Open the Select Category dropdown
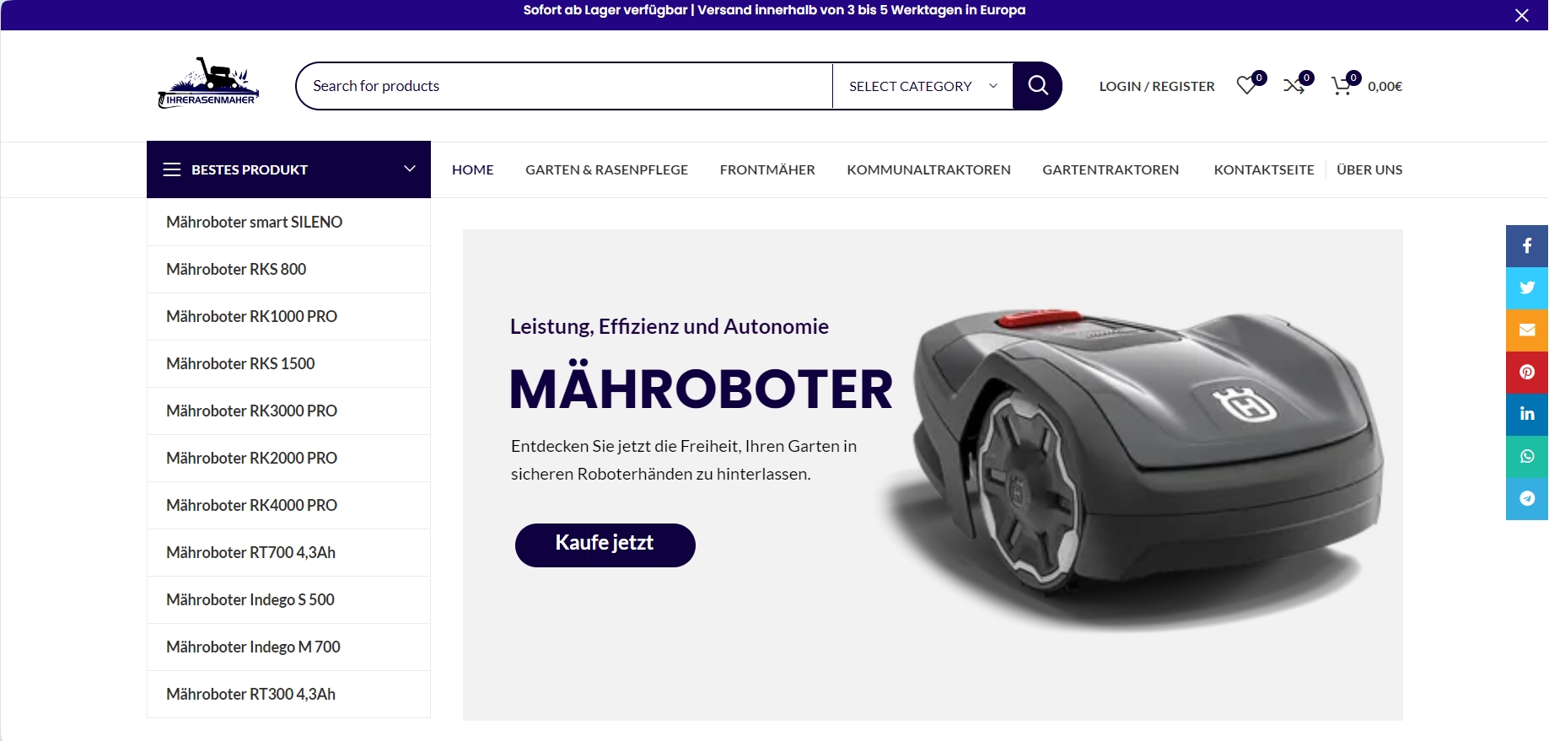The width and height of the screenshot is (1549, 741). [922, 86]
